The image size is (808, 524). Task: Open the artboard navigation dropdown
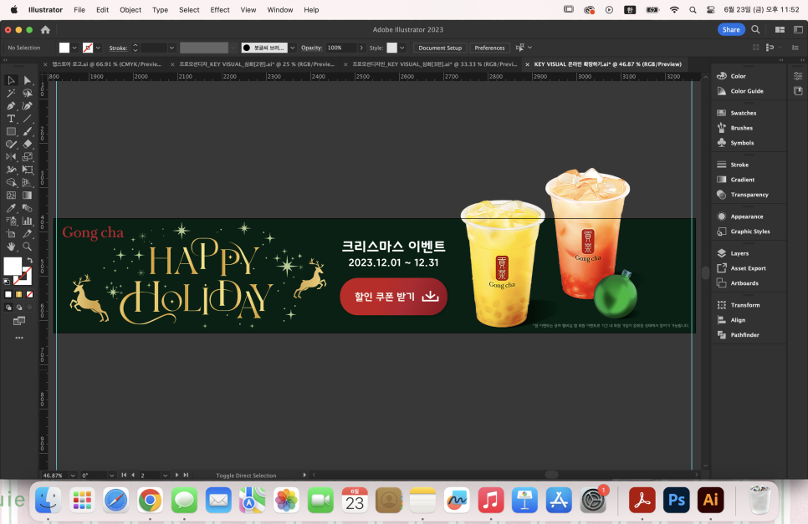click(x=165, y=476)
